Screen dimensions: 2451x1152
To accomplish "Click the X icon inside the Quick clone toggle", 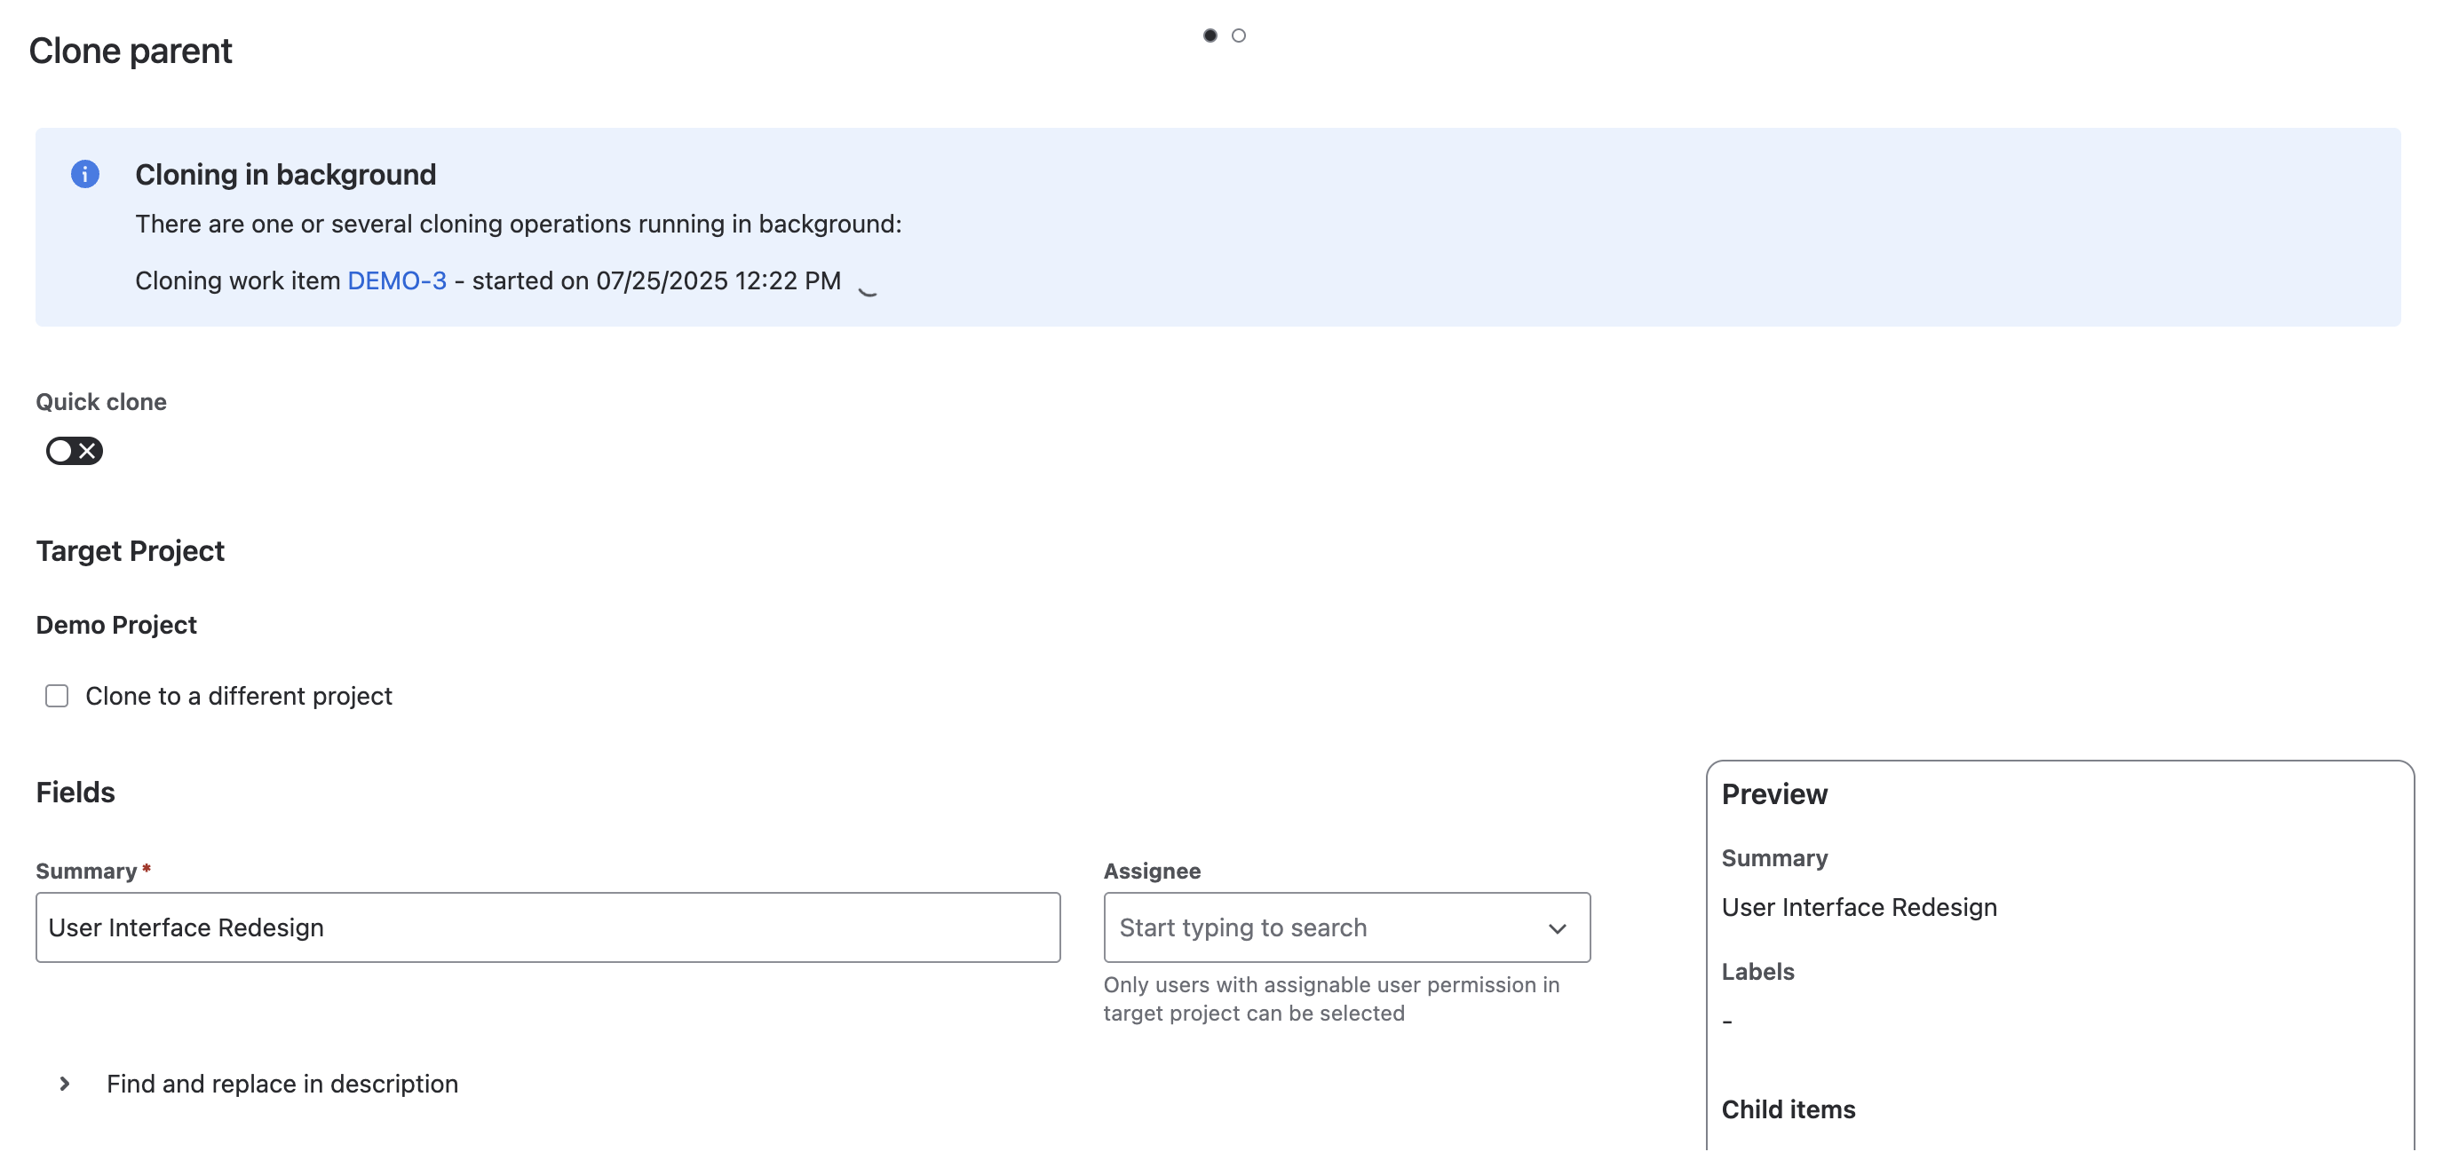I will point(85,451).
